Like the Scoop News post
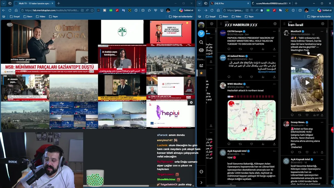The height and width of the screenshot is (188, 334). (x=307, y=152)
